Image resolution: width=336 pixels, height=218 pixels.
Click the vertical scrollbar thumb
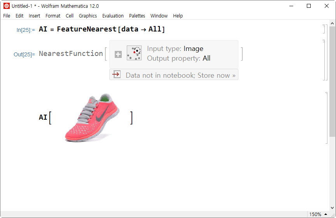click(x=332, y=81)
